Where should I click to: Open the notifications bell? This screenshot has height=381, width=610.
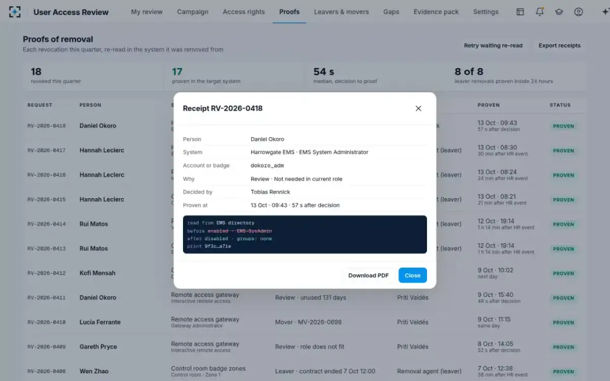[540, 12]
